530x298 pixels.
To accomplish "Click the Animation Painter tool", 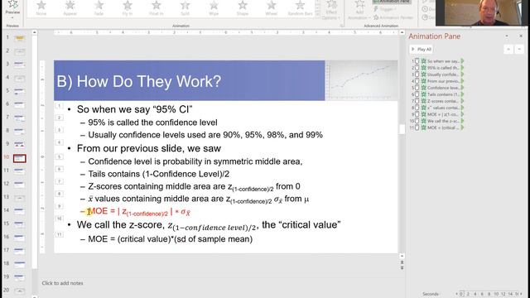I will tap(394, 17).
